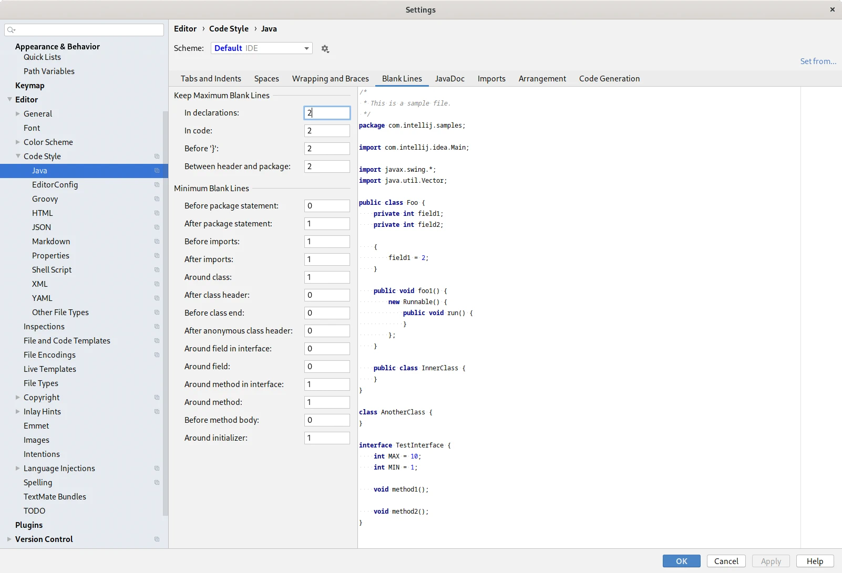
Task: Focus the In code blank lines field
Action: (x=326, y=131)
